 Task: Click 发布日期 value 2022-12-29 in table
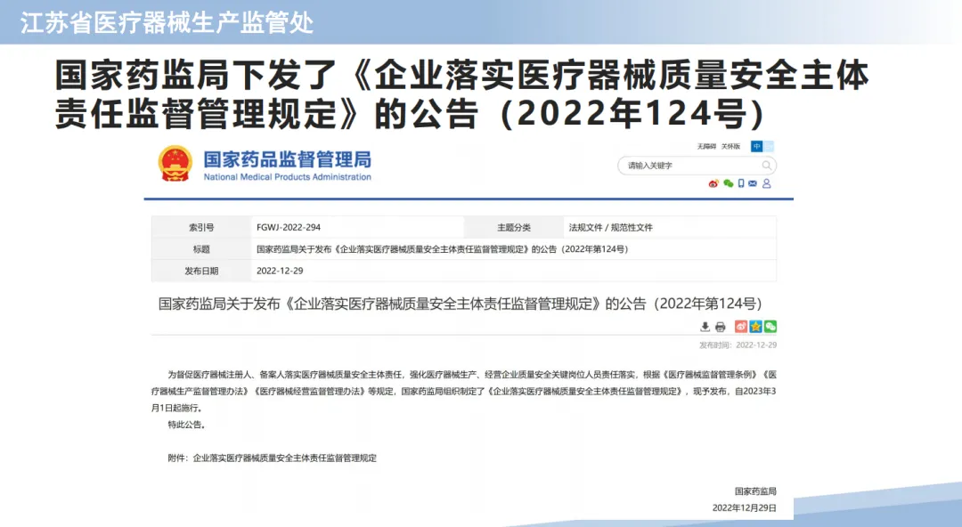pyautogui.click(x=280, y=271)
